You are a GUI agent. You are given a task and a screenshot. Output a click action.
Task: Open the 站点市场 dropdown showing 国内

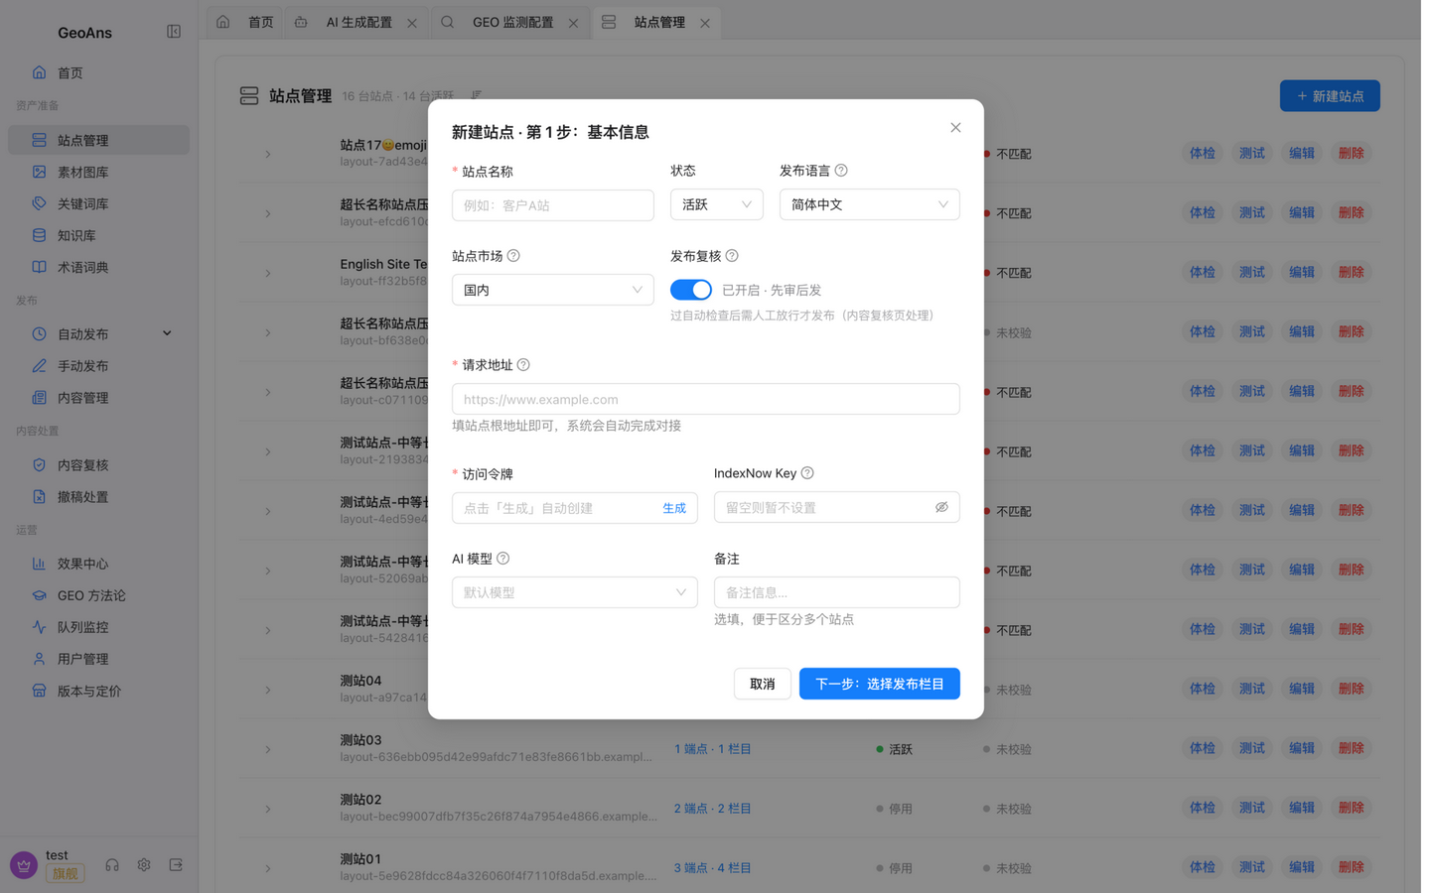[553, 290]
